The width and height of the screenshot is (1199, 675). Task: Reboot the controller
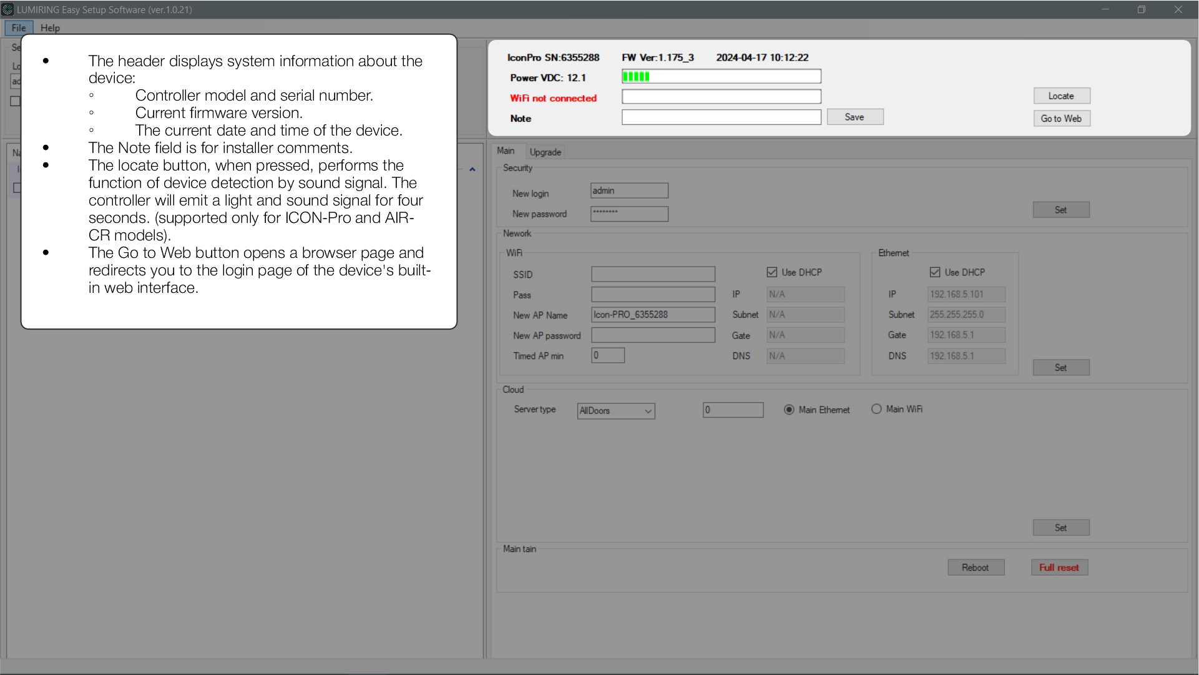point(976,567)
